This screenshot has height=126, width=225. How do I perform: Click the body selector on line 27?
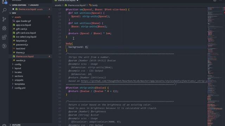(x=69, y=43)
